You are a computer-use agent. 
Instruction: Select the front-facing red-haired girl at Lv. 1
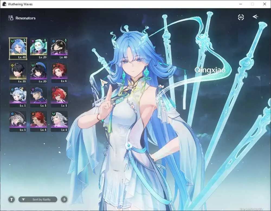click(x=59, y=97)
